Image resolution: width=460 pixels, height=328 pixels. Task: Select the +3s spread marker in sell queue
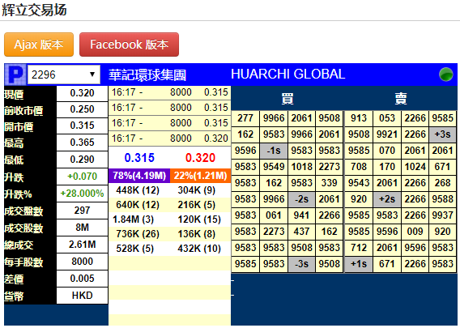442,134
